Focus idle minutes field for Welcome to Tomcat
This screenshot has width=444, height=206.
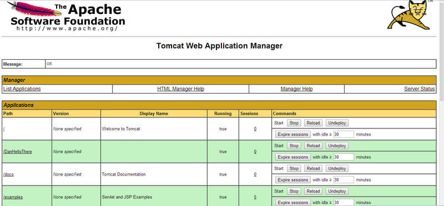point(344,134)
